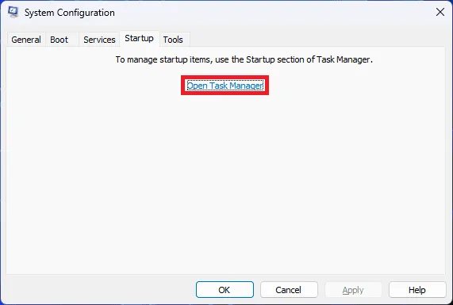Click the empty footer area left of OK

[100, 290]
